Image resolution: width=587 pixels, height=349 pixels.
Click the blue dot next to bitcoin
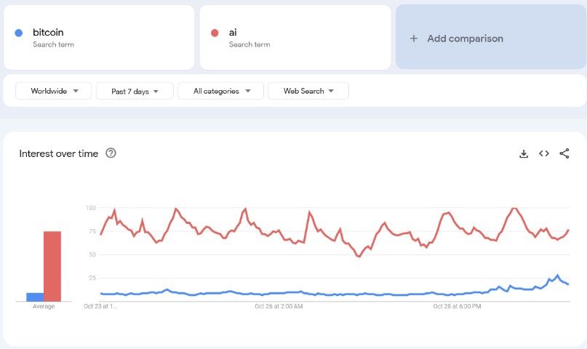coord(19,33)
